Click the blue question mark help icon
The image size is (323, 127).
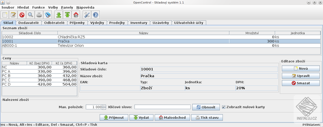(96, 15)
